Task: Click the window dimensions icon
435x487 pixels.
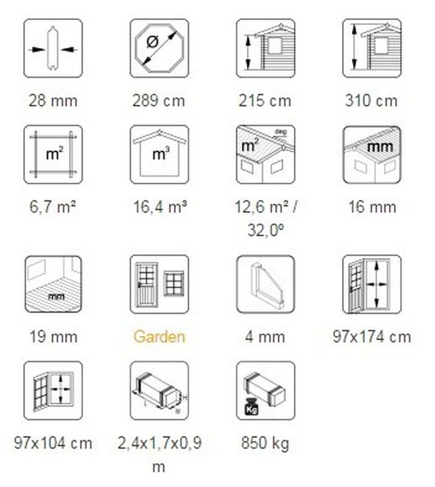Action: point(53,390)
